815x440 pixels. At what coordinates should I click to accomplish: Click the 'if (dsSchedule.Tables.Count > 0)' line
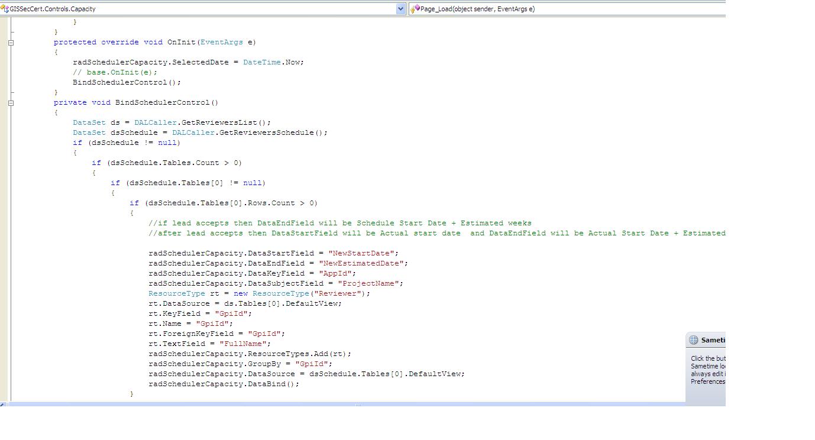click(x=167, y=163)
